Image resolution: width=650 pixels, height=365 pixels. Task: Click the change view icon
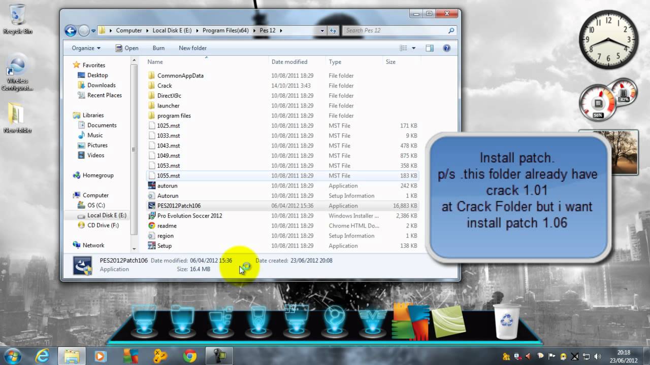404,48
